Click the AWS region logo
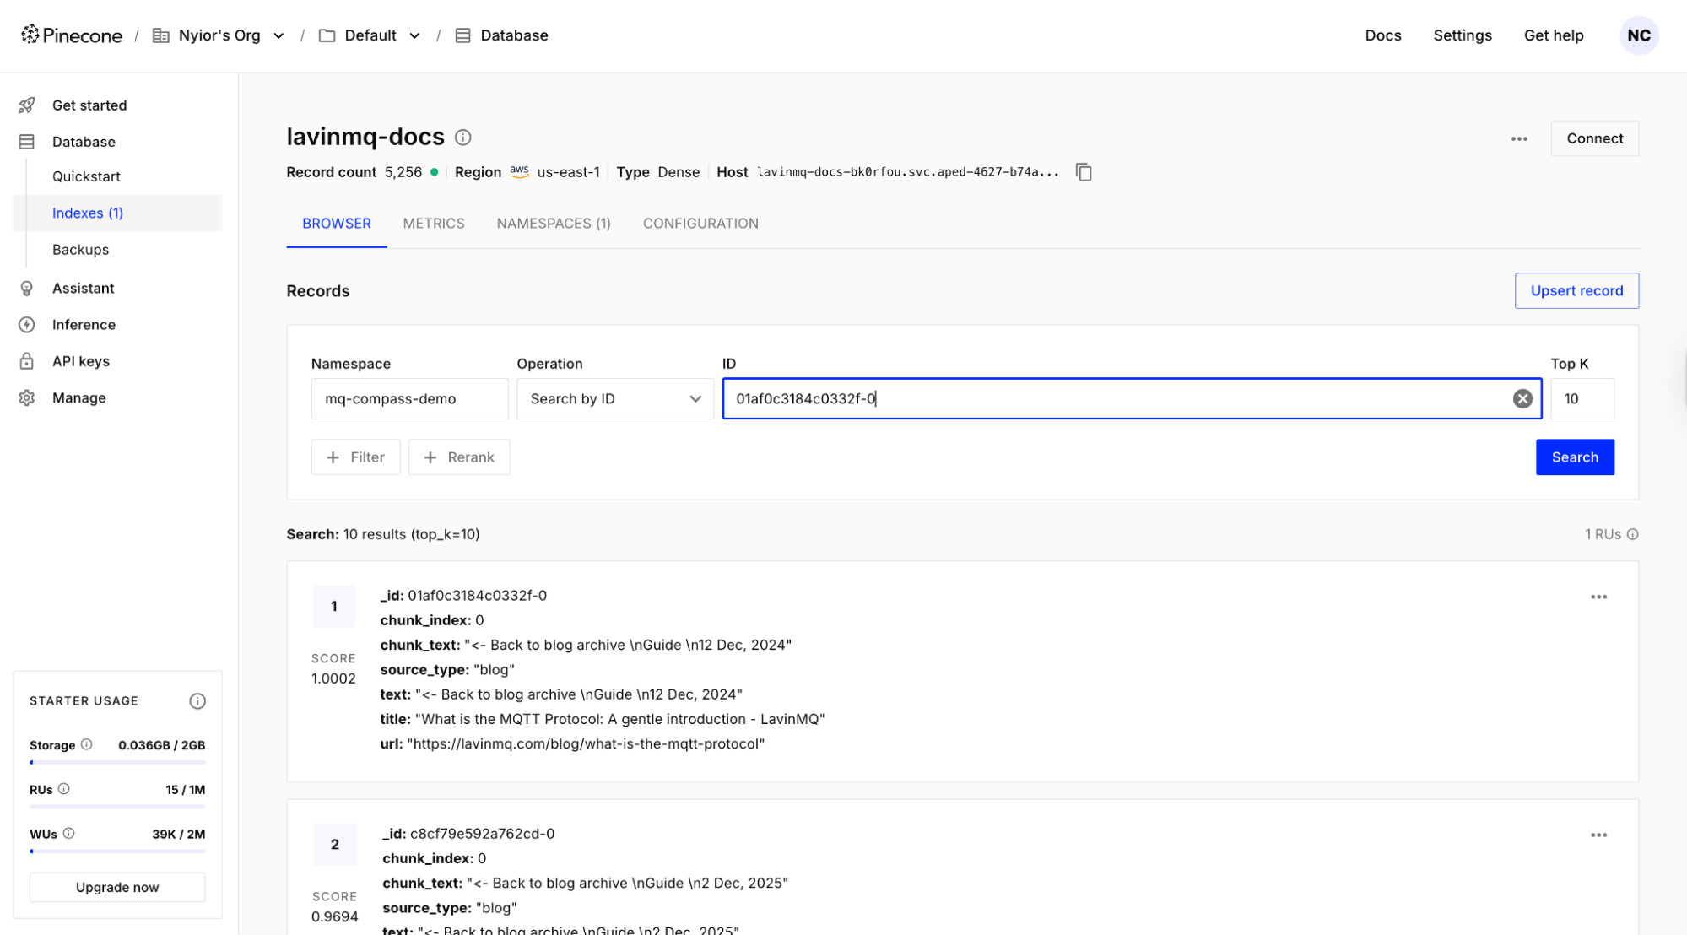1687x935 pixels. (519, 171)
